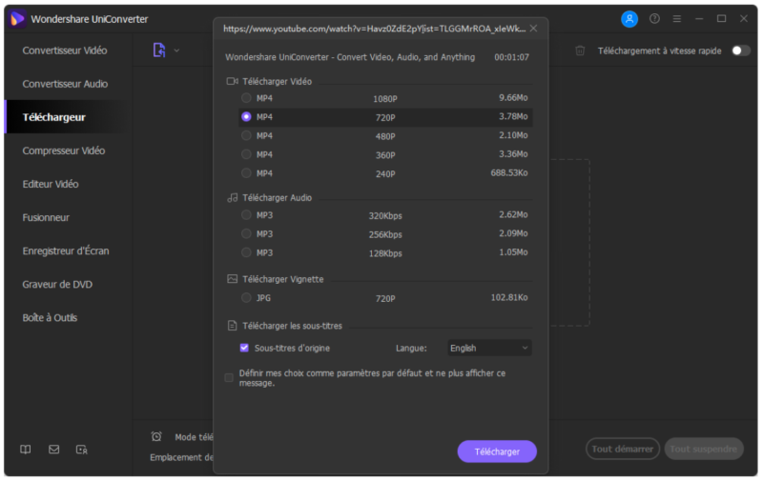Image resolution: width=763 pixels, height=481 pixels.
Task: Select MP4 240P video option
Action: point(246,173)
